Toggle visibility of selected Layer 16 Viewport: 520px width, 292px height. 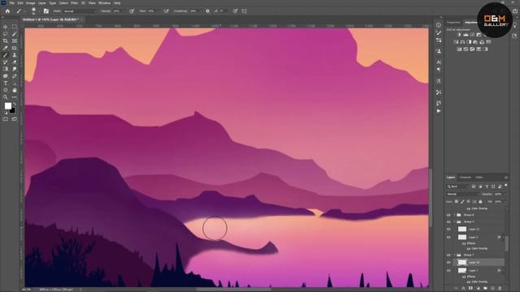pyautogui.click(x=448, y=263)
